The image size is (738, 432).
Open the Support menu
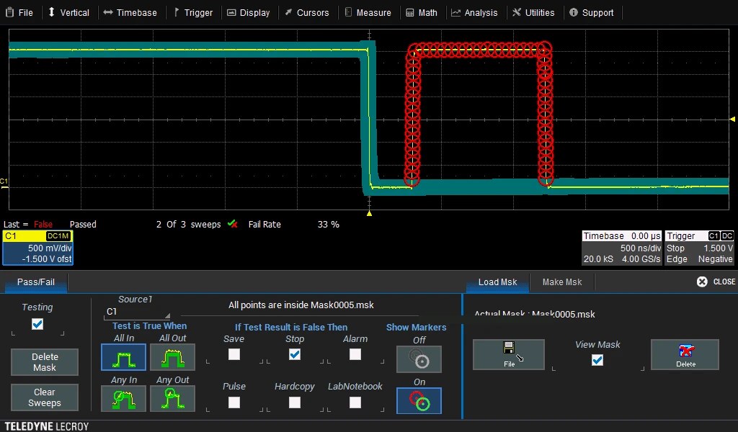[x=592, y=13]
